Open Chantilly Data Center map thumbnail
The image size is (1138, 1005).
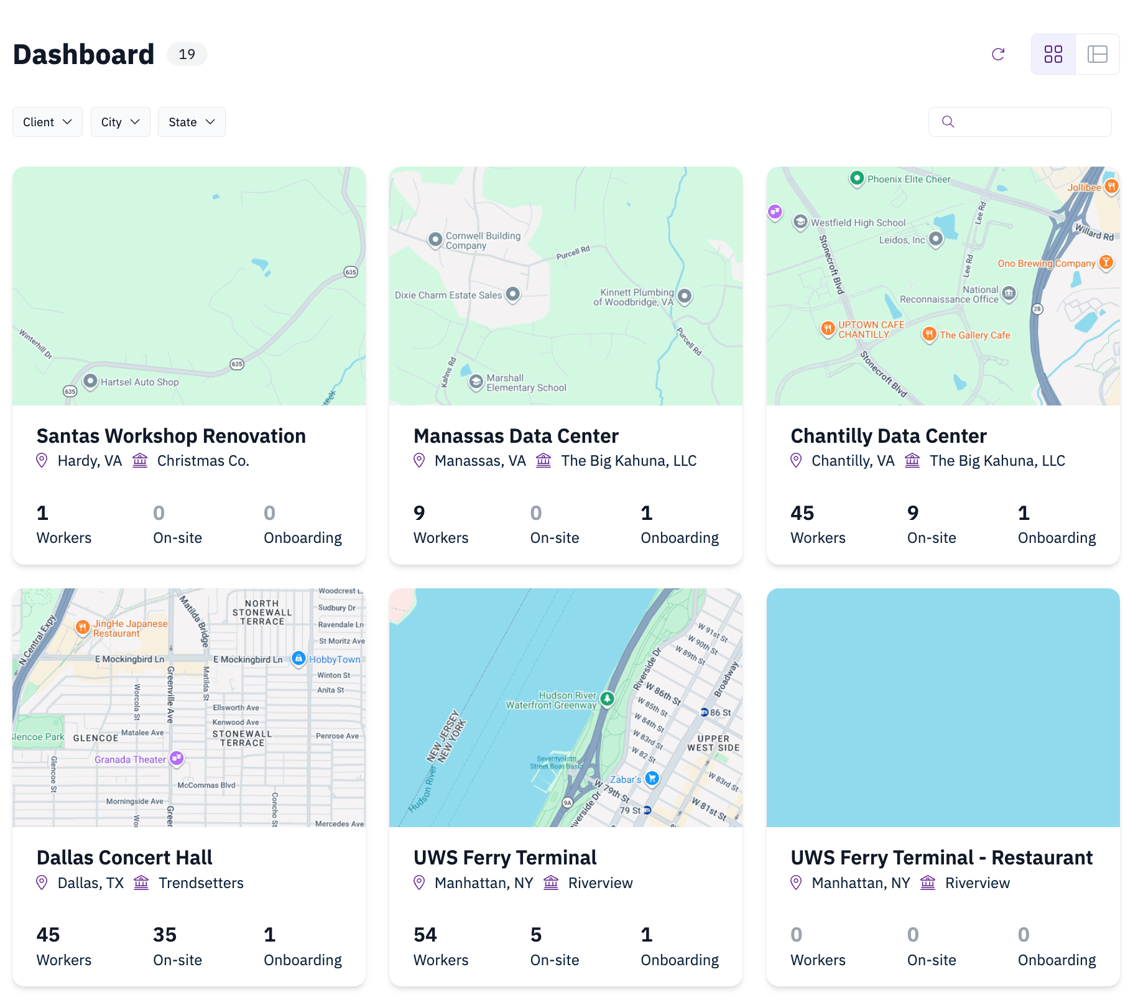click(x=943, y=286)
